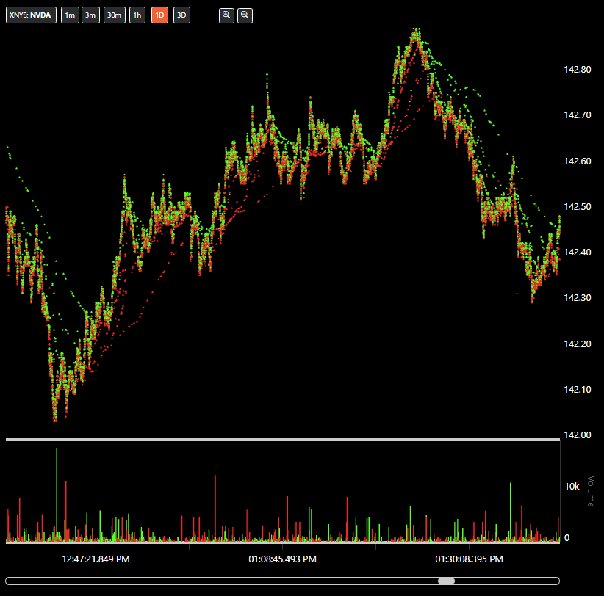Click the 01:30:08.395 PM time label
Viewport: 604px width, 596px height.
coord(470,559)
